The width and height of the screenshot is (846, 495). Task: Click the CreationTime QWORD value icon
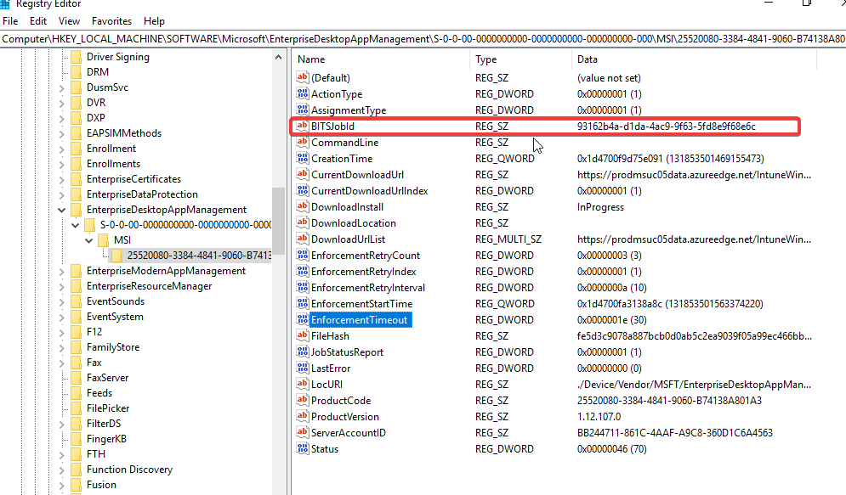(x=302, y=159)
